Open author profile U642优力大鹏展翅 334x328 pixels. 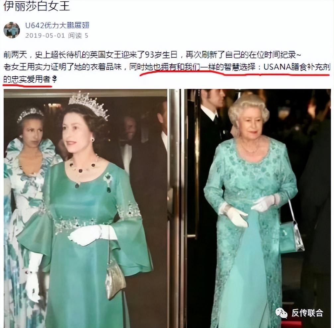(x=57, y=25)
